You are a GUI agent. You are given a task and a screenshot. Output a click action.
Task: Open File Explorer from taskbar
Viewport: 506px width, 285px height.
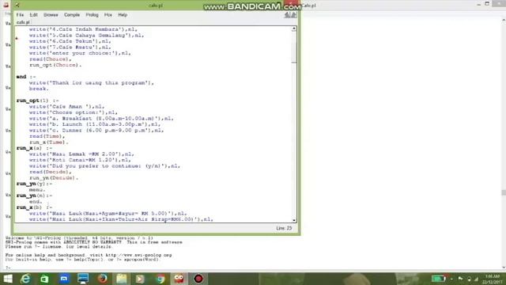point(121,279)
